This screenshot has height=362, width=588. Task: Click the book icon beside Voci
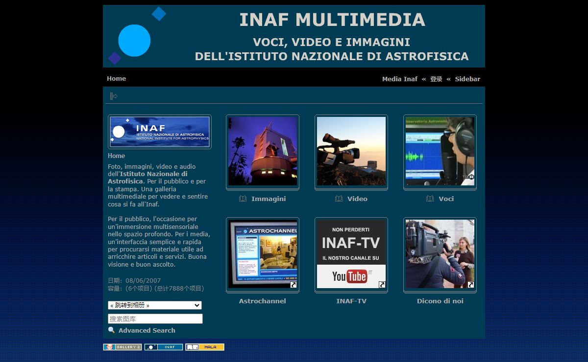click(x=430, y=199)
